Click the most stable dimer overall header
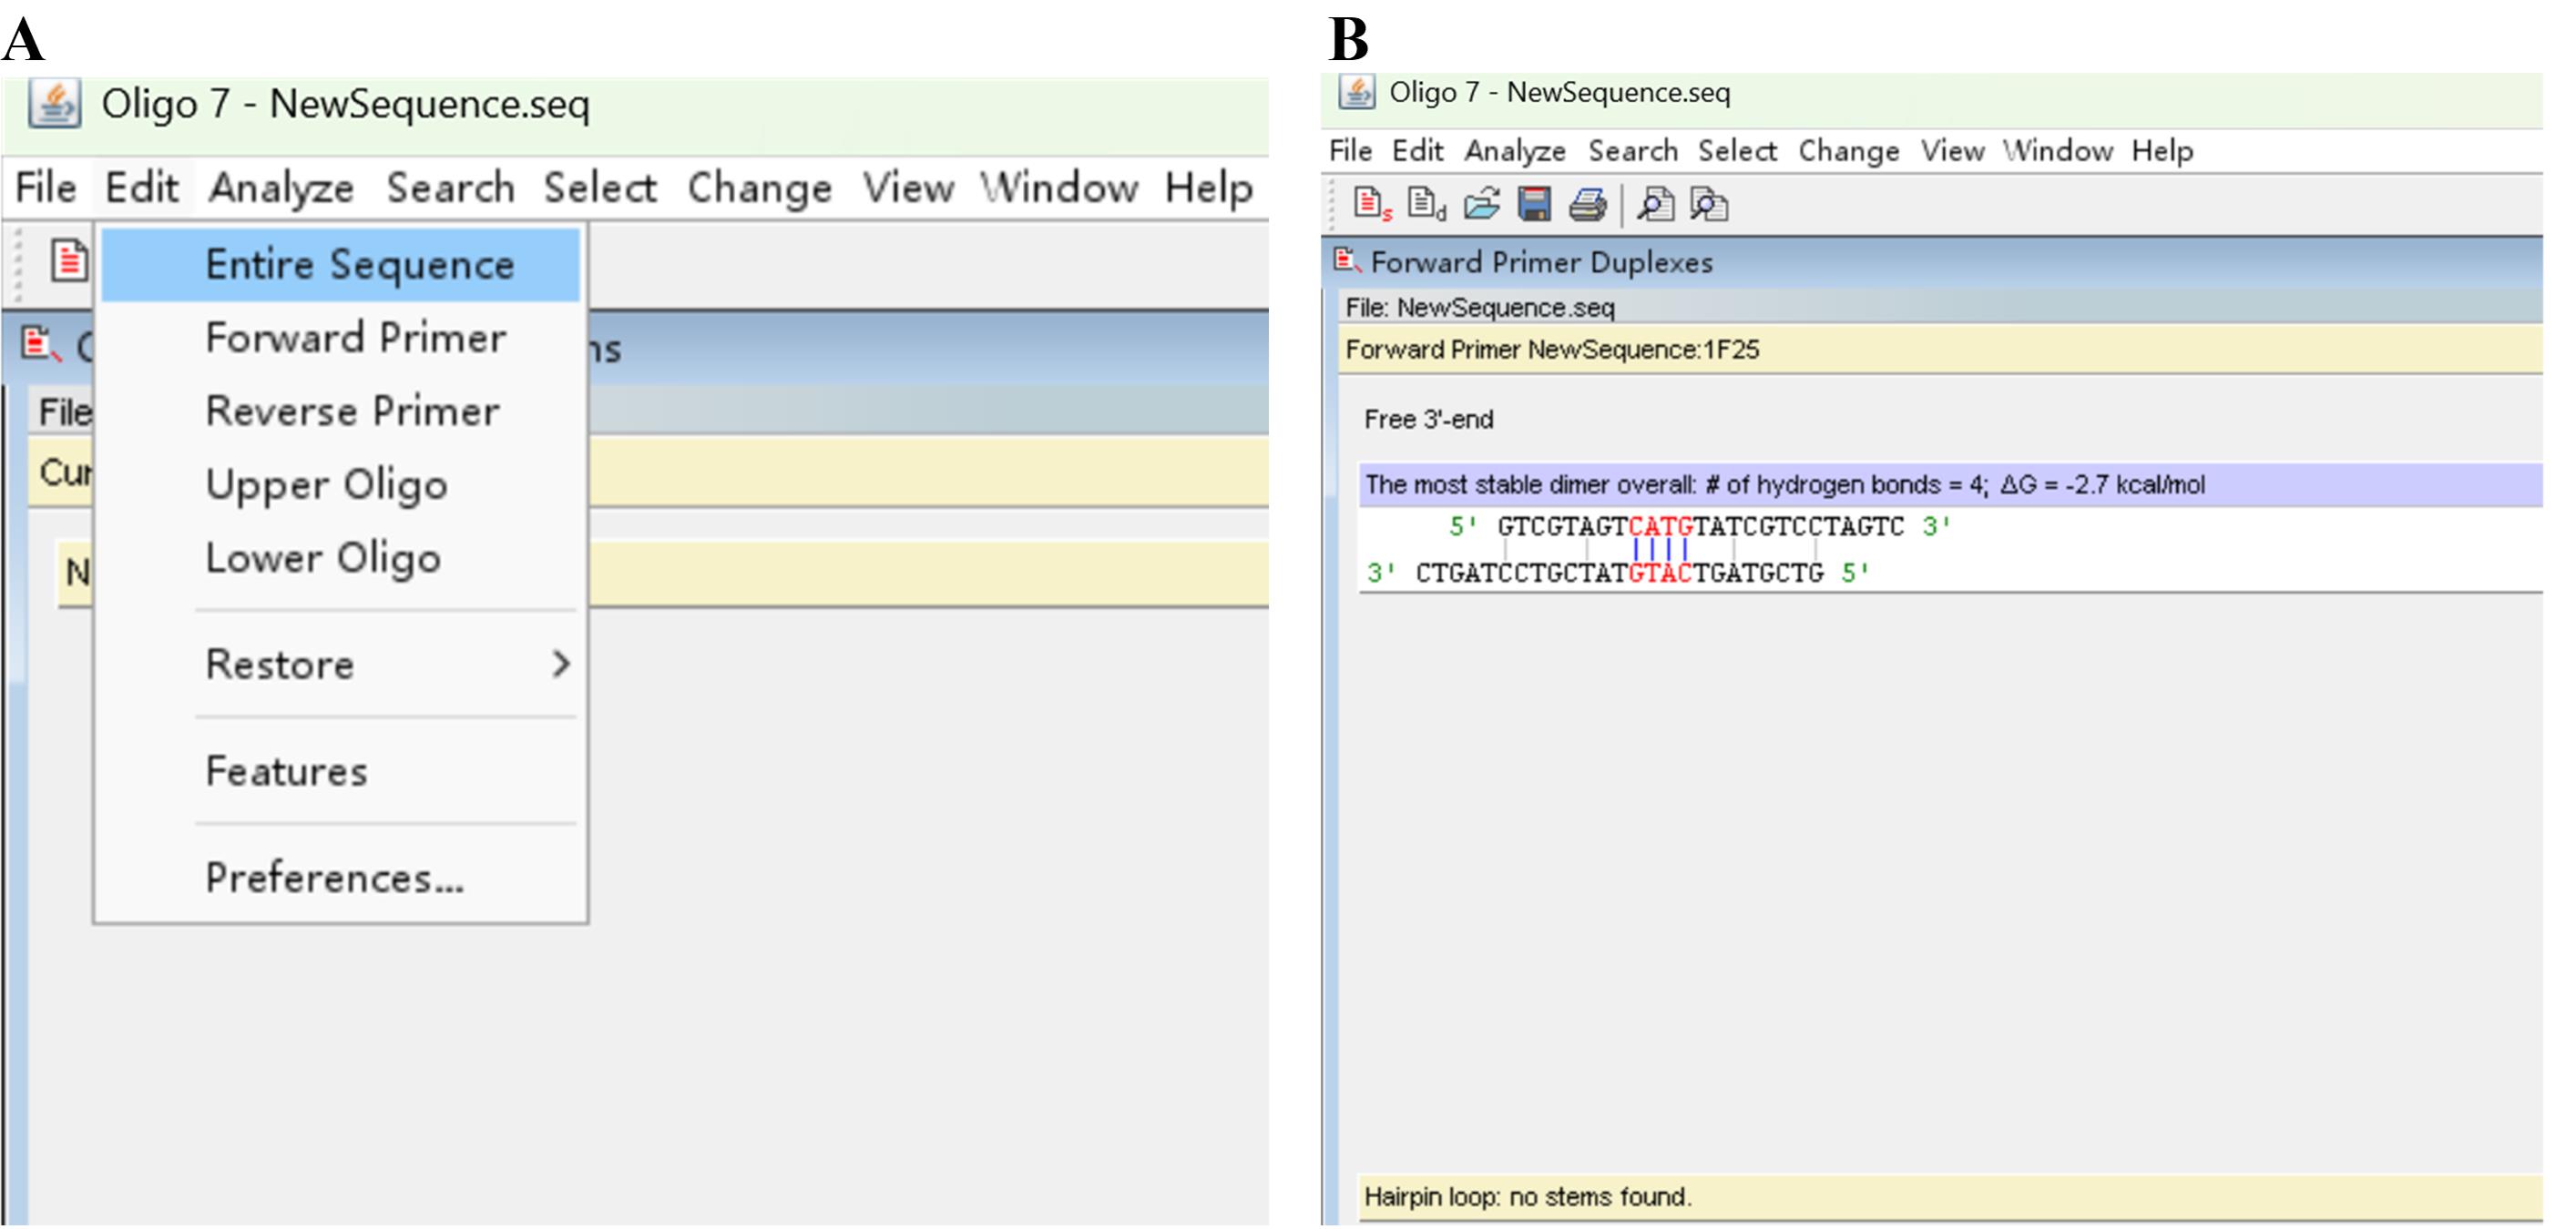Image resolution: width=2576 pixels, height=1229 pixels. (x=1784, y=484)
